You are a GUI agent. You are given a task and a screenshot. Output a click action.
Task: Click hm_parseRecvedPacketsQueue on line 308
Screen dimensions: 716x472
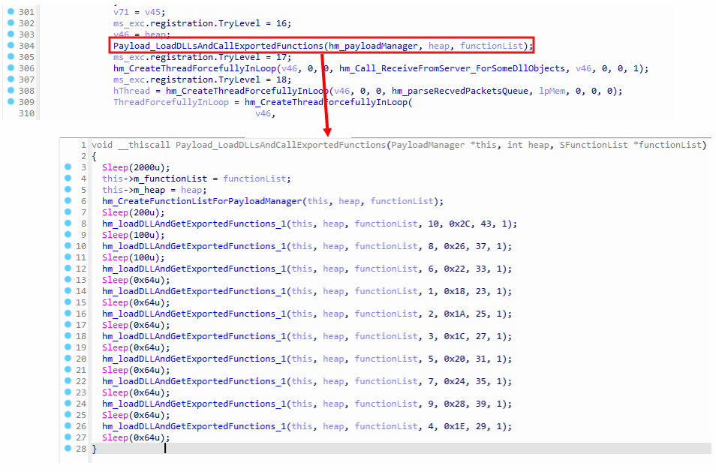point(460,91)
